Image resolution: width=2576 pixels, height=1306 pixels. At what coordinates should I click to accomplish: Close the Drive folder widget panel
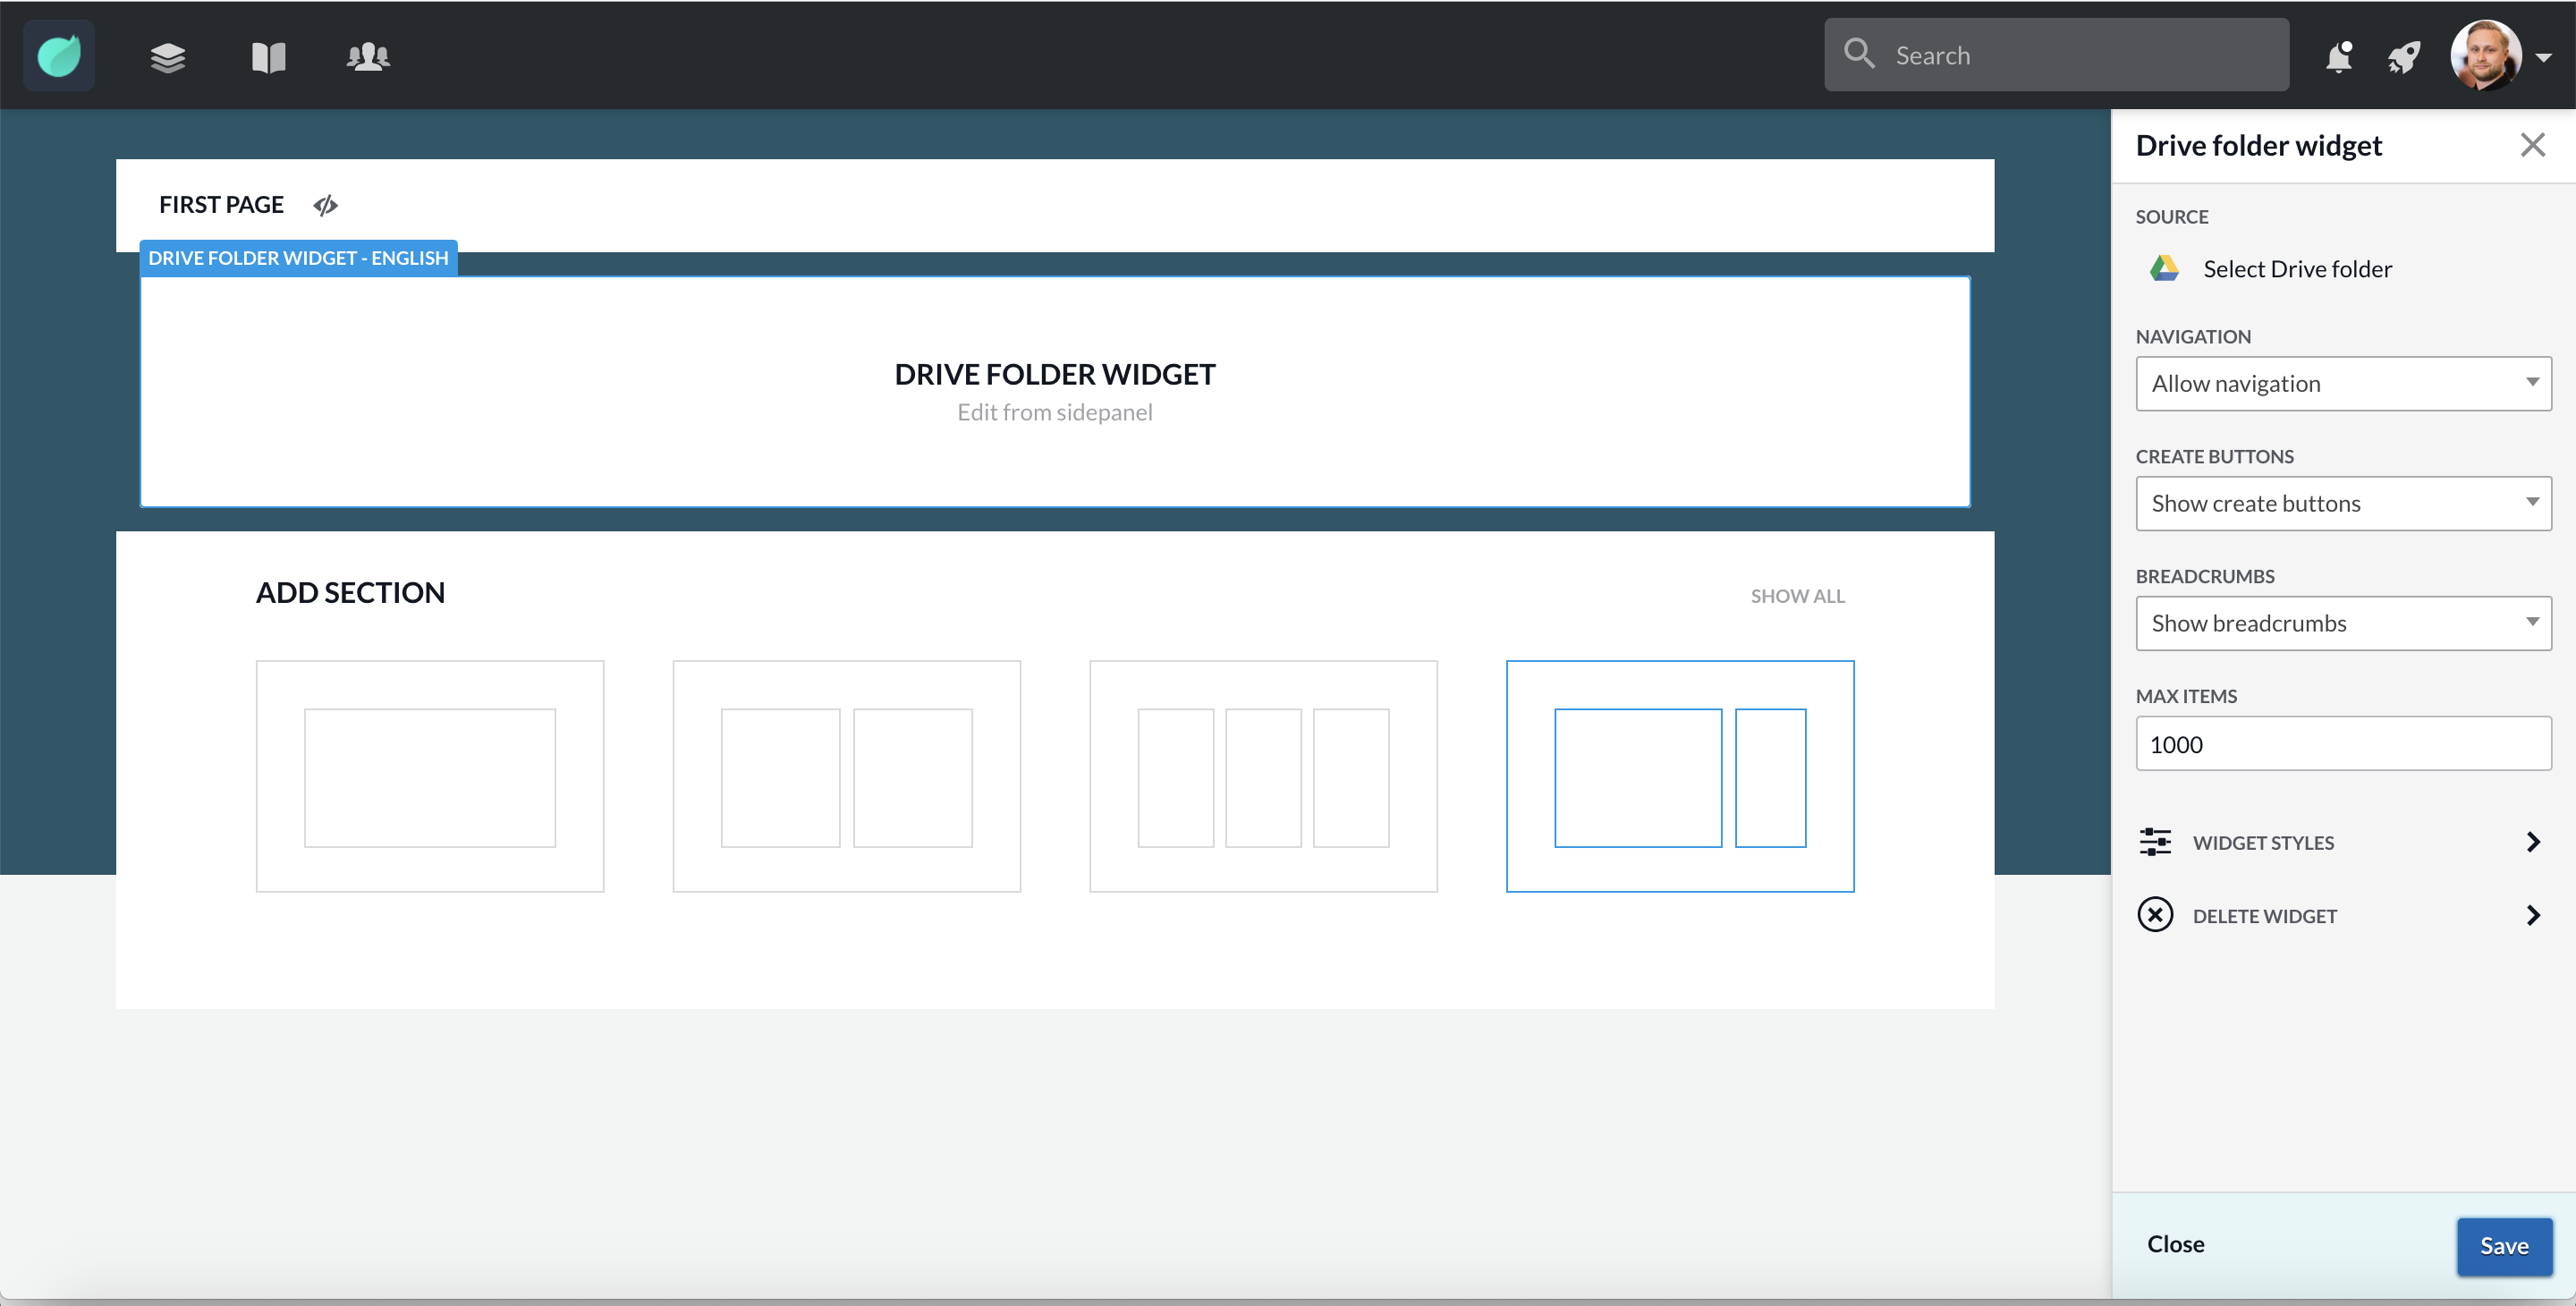click(x=2532, y=145)
